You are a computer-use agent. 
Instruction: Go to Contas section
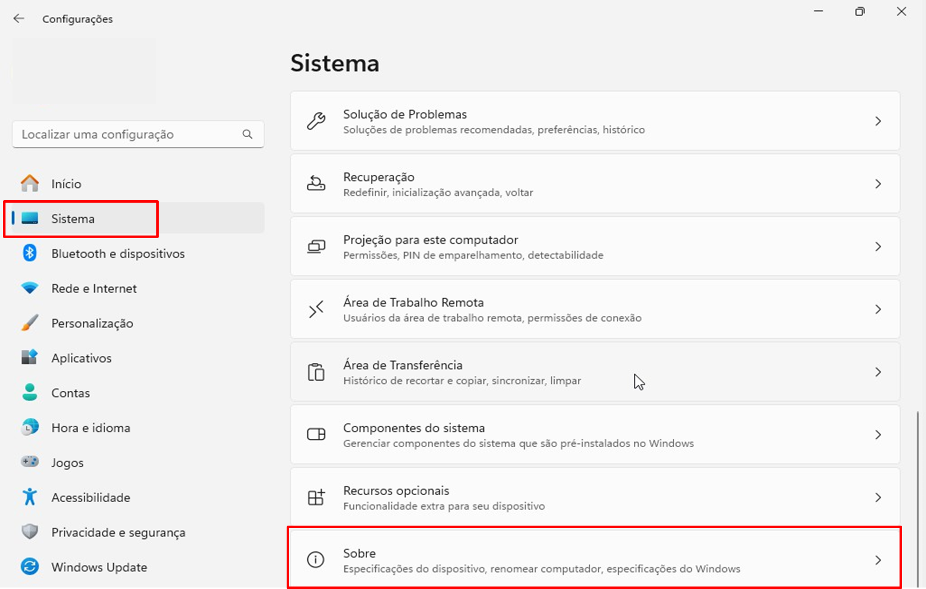click(x=138, y=393)
